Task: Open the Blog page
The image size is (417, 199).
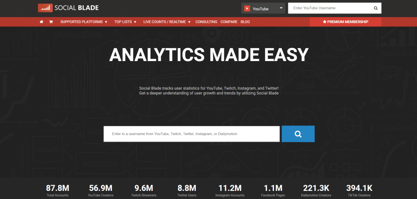Action: coord(245,22)
